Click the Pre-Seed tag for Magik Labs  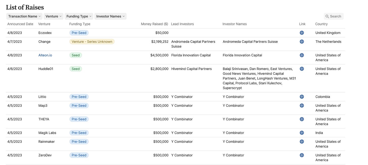[79, 133]
